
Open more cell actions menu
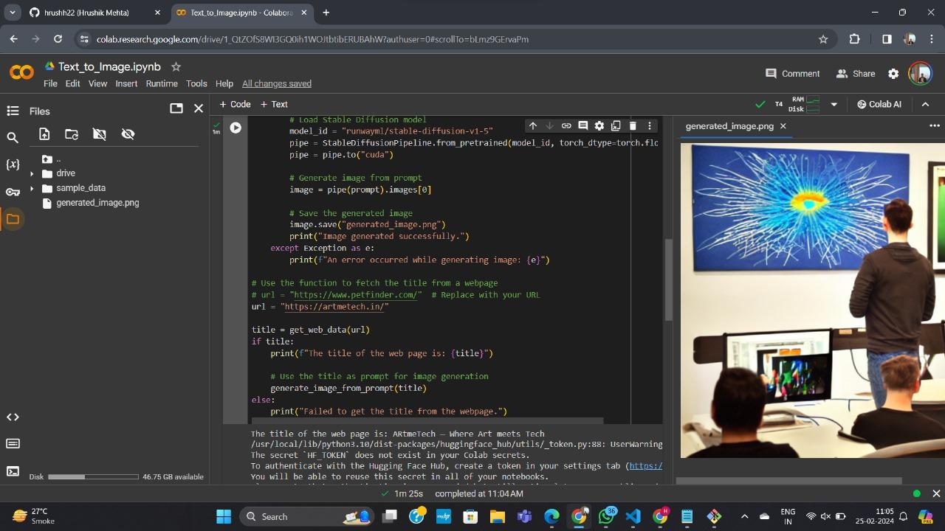coord(650,126)
